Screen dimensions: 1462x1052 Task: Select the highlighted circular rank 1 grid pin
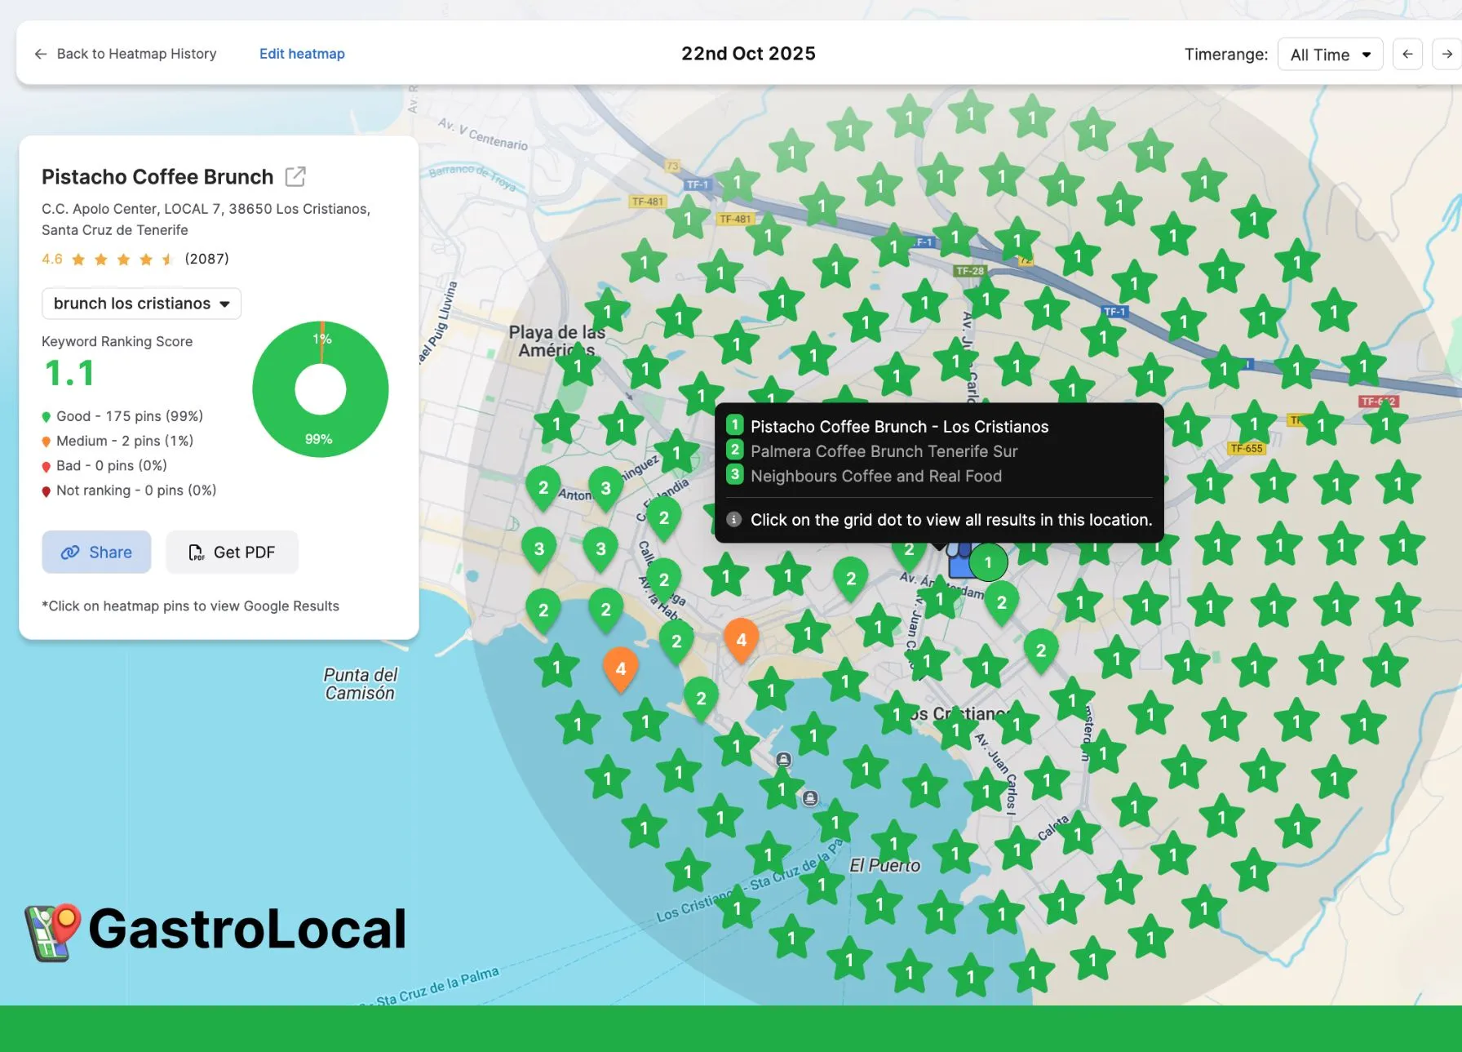988,562
